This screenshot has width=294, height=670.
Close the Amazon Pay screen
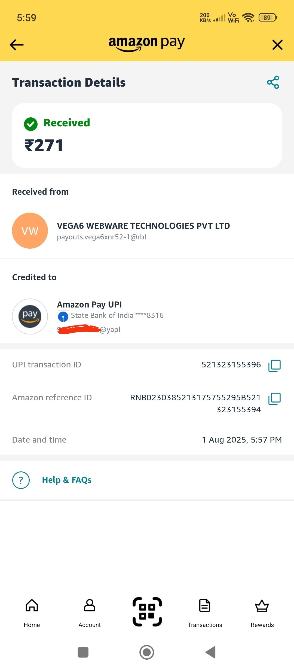pyautogui.click(x=277, y=45)
